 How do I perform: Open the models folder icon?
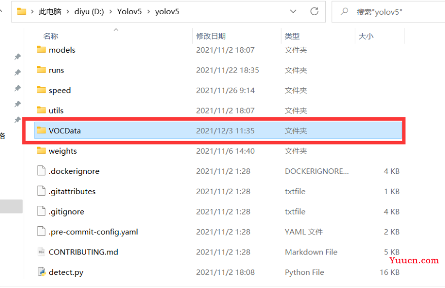click(x=41, y=50)
